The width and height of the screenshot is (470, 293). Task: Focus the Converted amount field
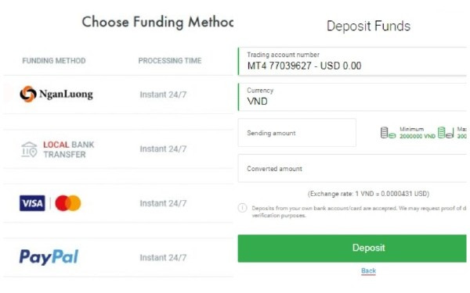[352, 168]
